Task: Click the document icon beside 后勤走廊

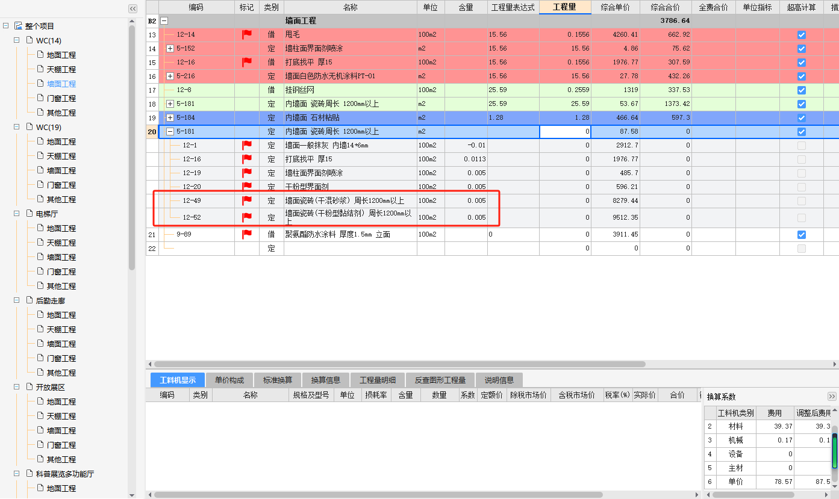Action: pos(30,300)
